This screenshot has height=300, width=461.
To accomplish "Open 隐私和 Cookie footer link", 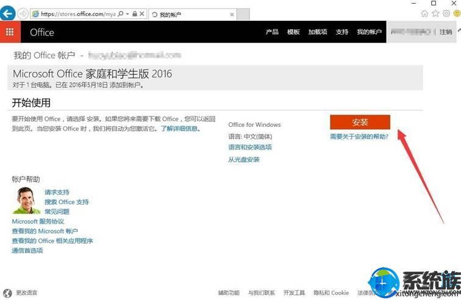I will tap(331, 293).
